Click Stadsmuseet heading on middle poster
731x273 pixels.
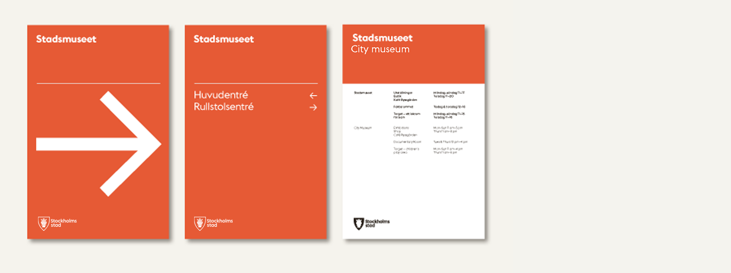[x=224, y=39]
